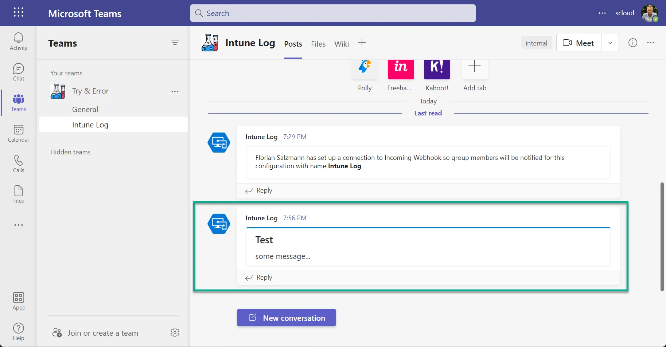Screen dimensions: 666x347
Task: Reply to the 7:29 PM webhook message
Action: point(259,190)
